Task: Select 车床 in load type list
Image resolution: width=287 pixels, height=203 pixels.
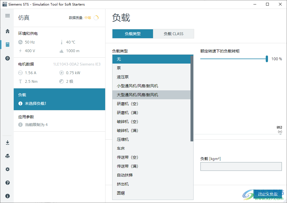Action: (151, 148)
